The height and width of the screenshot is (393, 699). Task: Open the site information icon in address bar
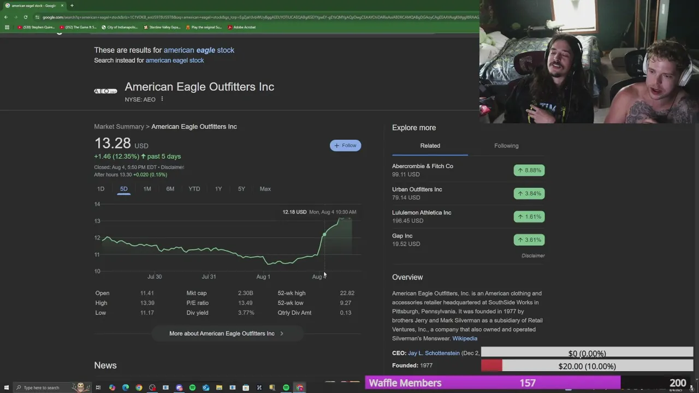(37, 17)
